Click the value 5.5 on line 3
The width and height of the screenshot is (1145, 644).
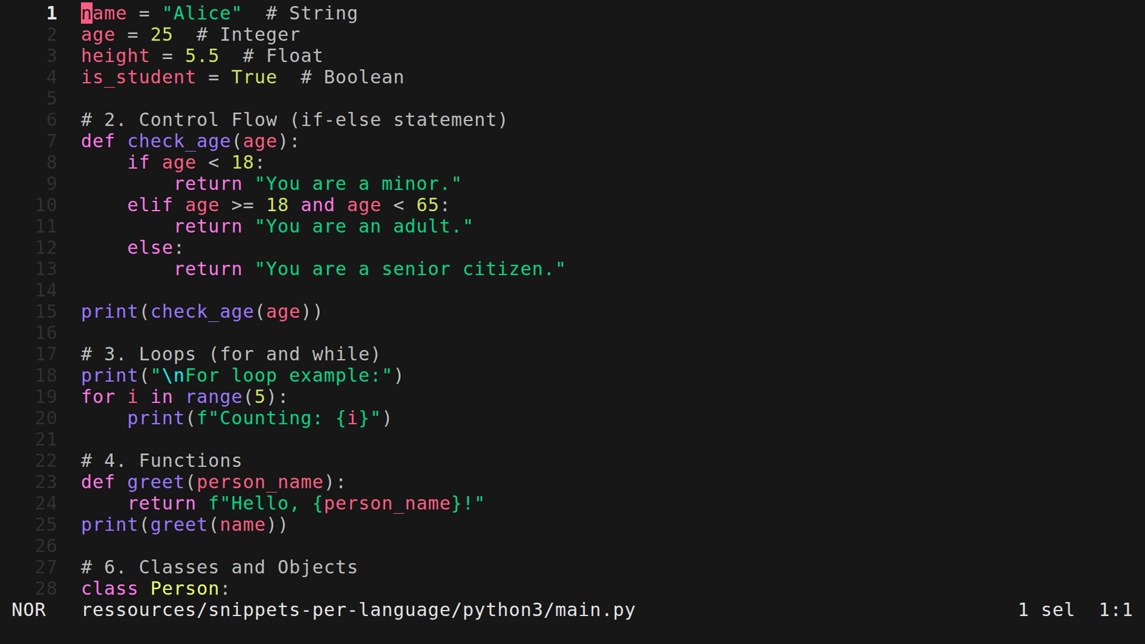click(x=202, y=56)
